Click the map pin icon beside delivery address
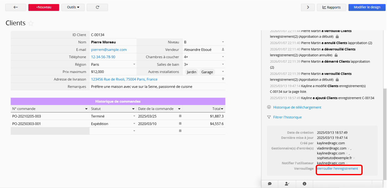Screen dimensions: 387x188 pos(223,79)
